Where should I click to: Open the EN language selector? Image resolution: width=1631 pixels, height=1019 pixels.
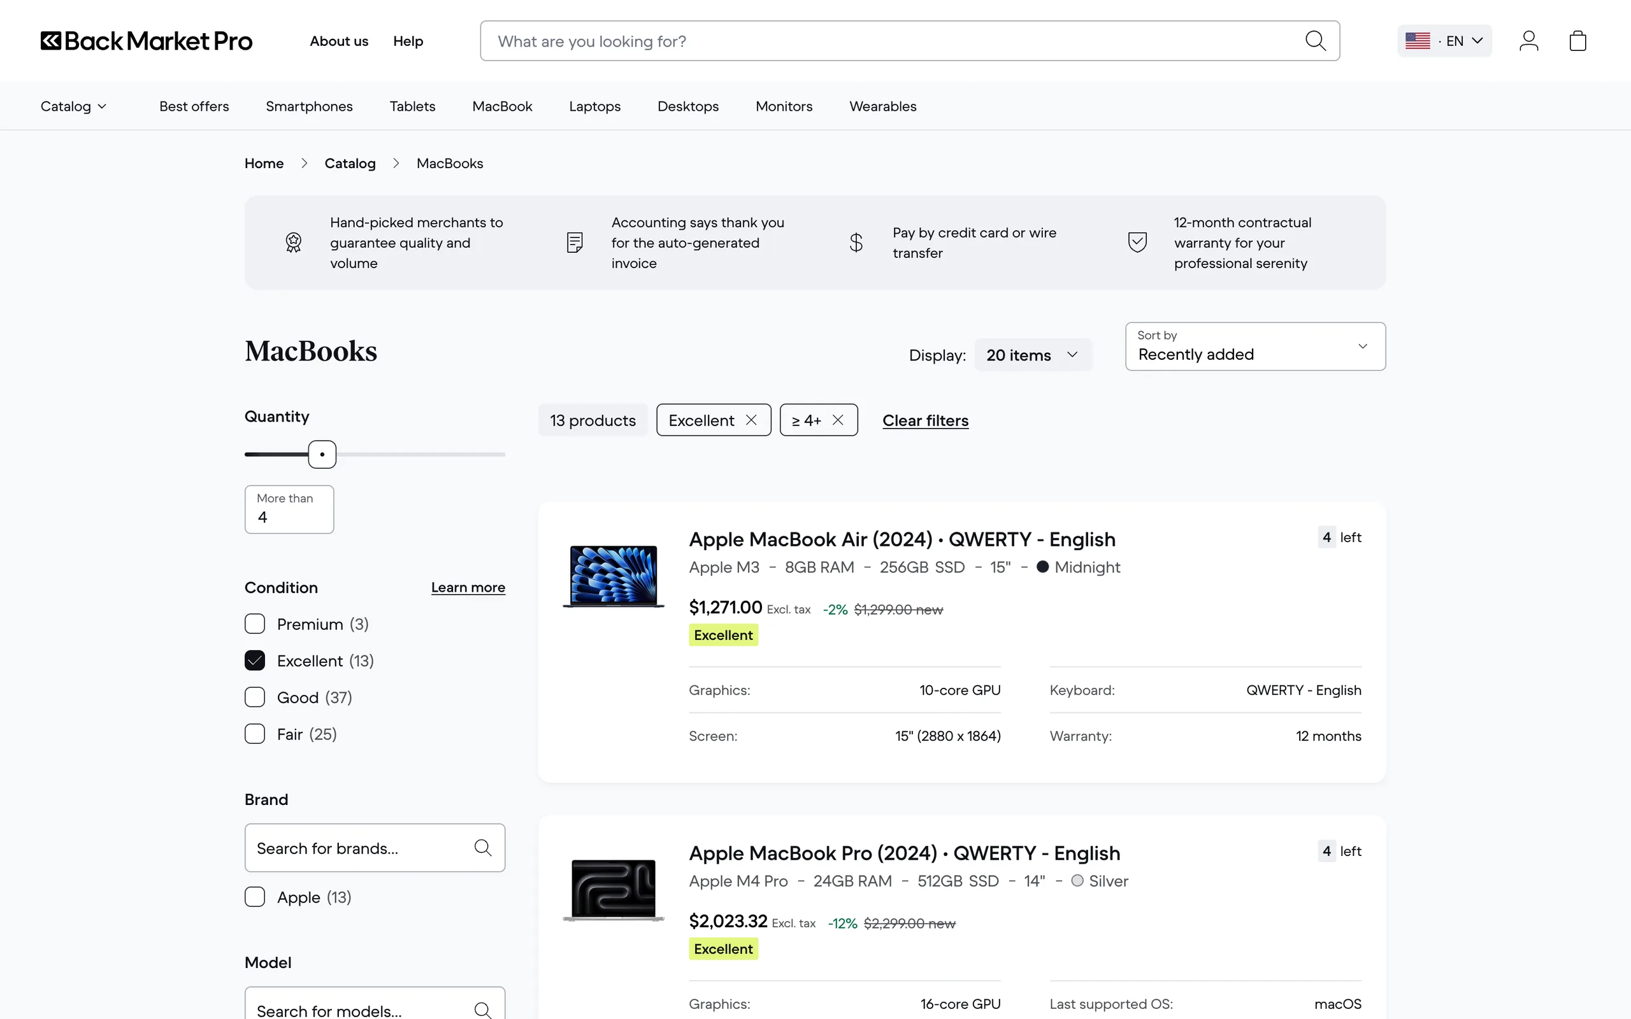[1444, 41]
